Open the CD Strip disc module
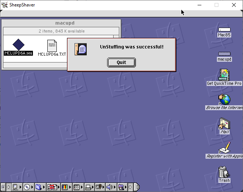The image size is (243, 192). 28,187
